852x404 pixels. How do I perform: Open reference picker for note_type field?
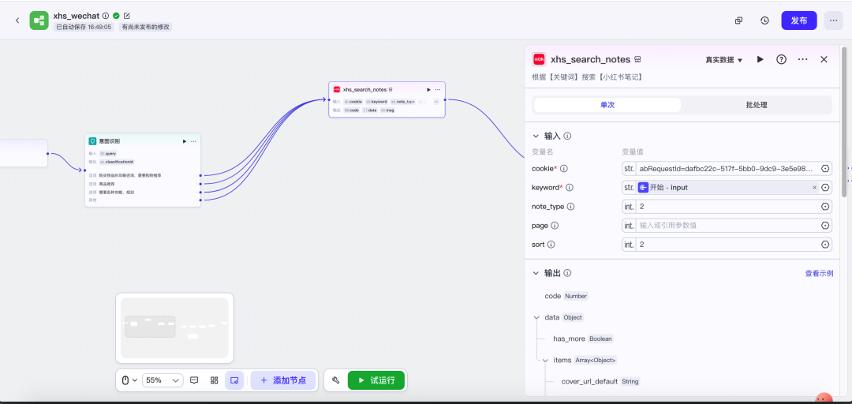point(825,207)
